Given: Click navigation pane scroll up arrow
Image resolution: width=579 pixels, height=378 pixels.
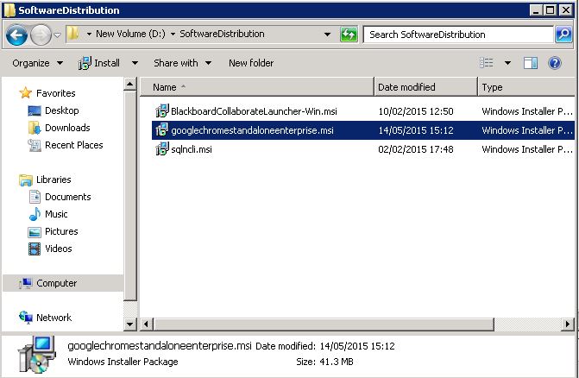Looking at the screenshot, I should 130,85.
